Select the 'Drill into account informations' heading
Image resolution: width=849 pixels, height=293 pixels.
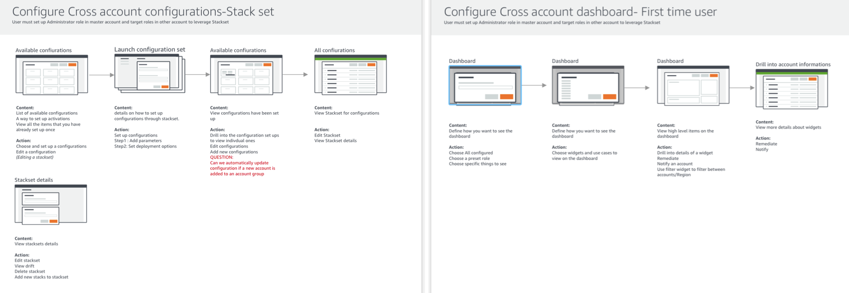tap(793, 64)
